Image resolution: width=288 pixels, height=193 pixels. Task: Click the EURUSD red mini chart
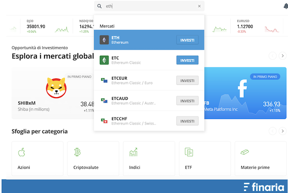272,29
